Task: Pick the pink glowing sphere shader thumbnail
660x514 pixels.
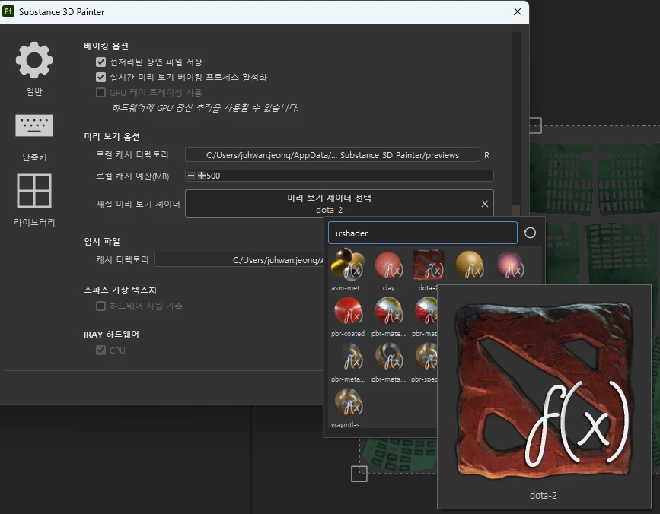Action: tap(510, 265)
